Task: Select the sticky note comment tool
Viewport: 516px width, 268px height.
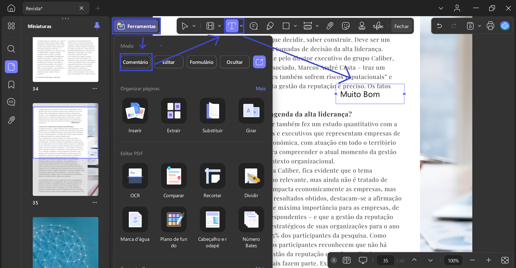Action: pos(254,26)
